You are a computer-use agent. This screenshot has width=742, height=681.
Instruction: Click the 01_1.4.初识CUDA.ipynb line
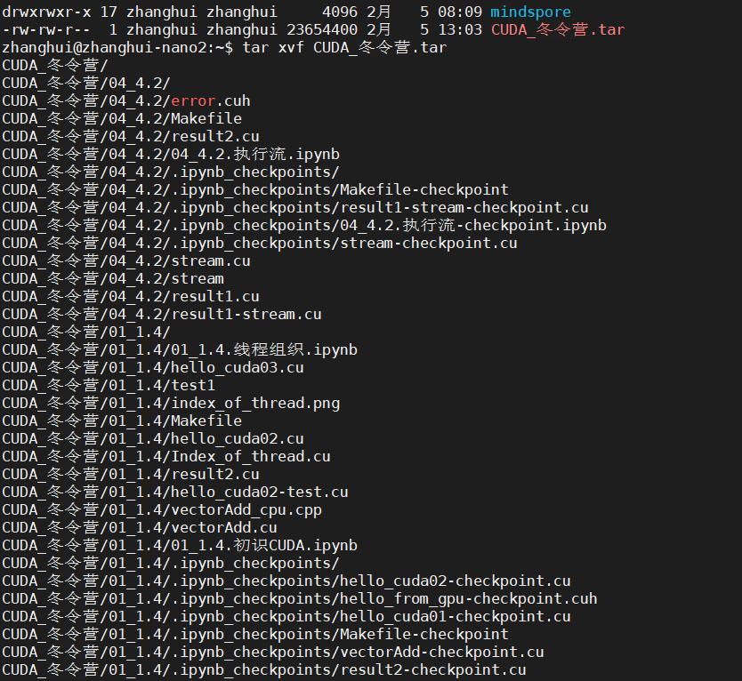[x=180, y=545]
